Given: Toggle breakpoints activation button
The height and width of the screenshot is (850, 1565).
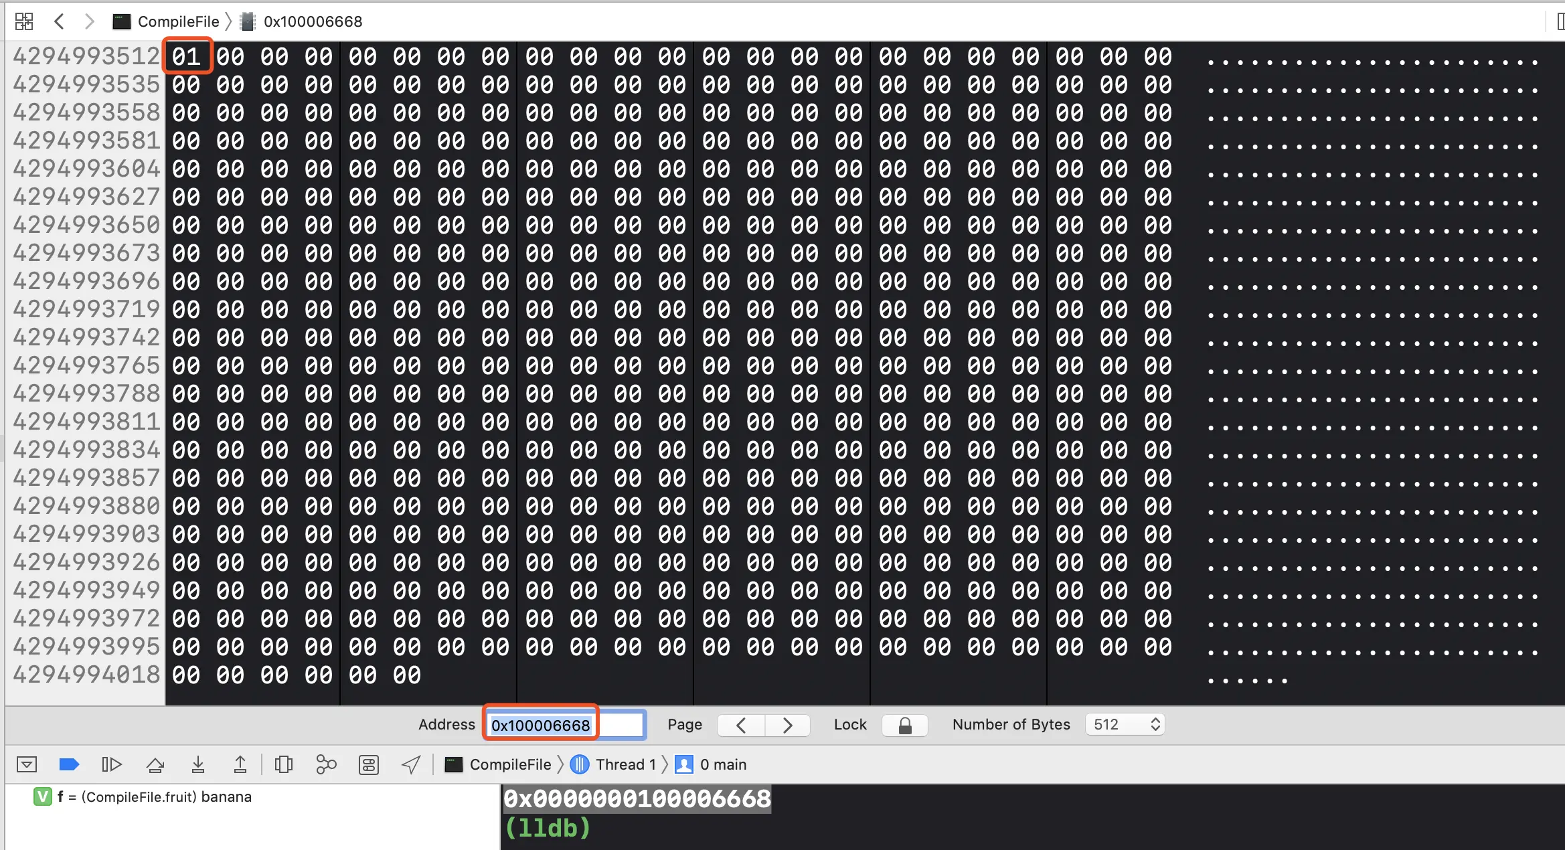Looking at the screenshot, I should click(69, 764).
